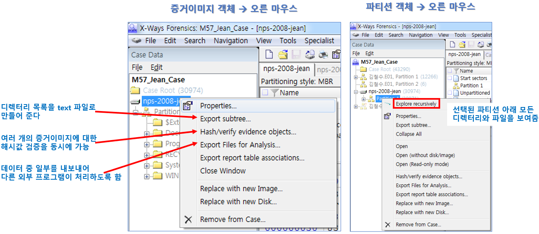Choose Close Window in left context menu
The width and height of the screenshot is (539, 234).
[258, 171]
